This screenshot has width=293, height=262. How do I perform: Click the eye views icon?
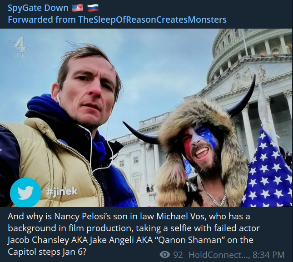point(165,255)
